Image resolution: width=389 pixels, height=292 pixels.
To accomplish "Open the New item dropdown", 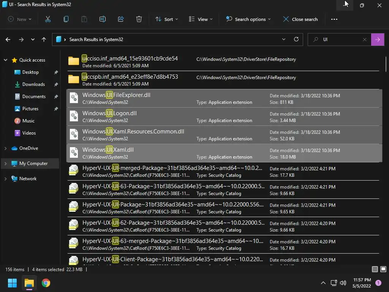I will click(x=20, y=19).
